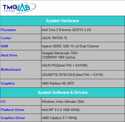This screenshot has width=125, height=122.
Task: Select Apacer DDR2 1200 1G x2 cell
Action: [83, 46]
